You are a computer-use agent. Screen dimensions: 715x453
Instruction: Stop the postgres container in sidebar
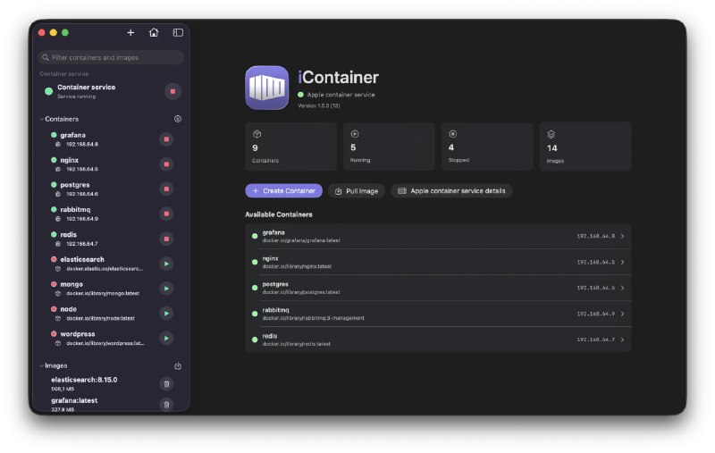pos(166,189)
